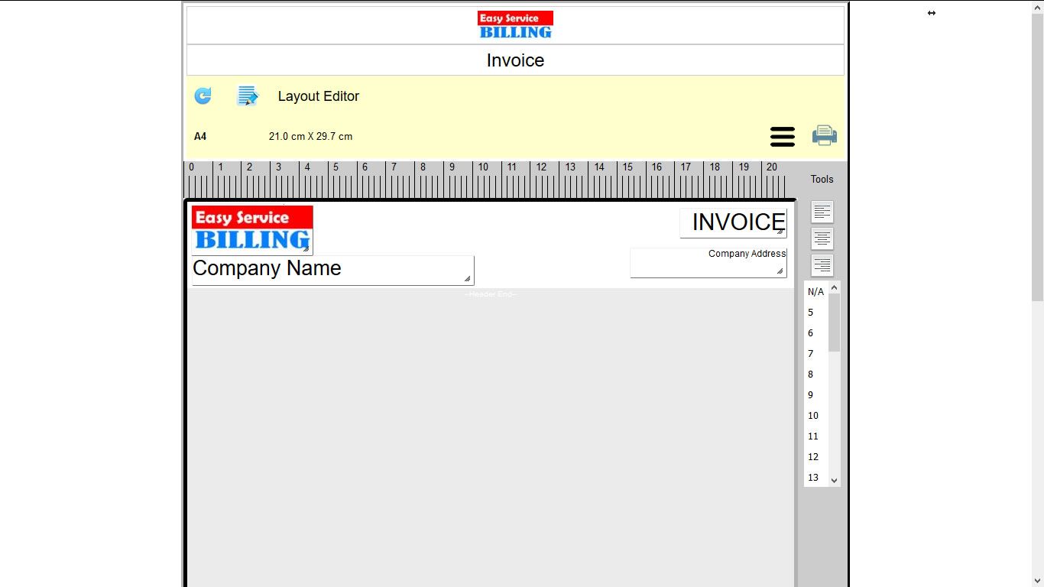
Task: Click the blue refresh icon
Action: 203,96
